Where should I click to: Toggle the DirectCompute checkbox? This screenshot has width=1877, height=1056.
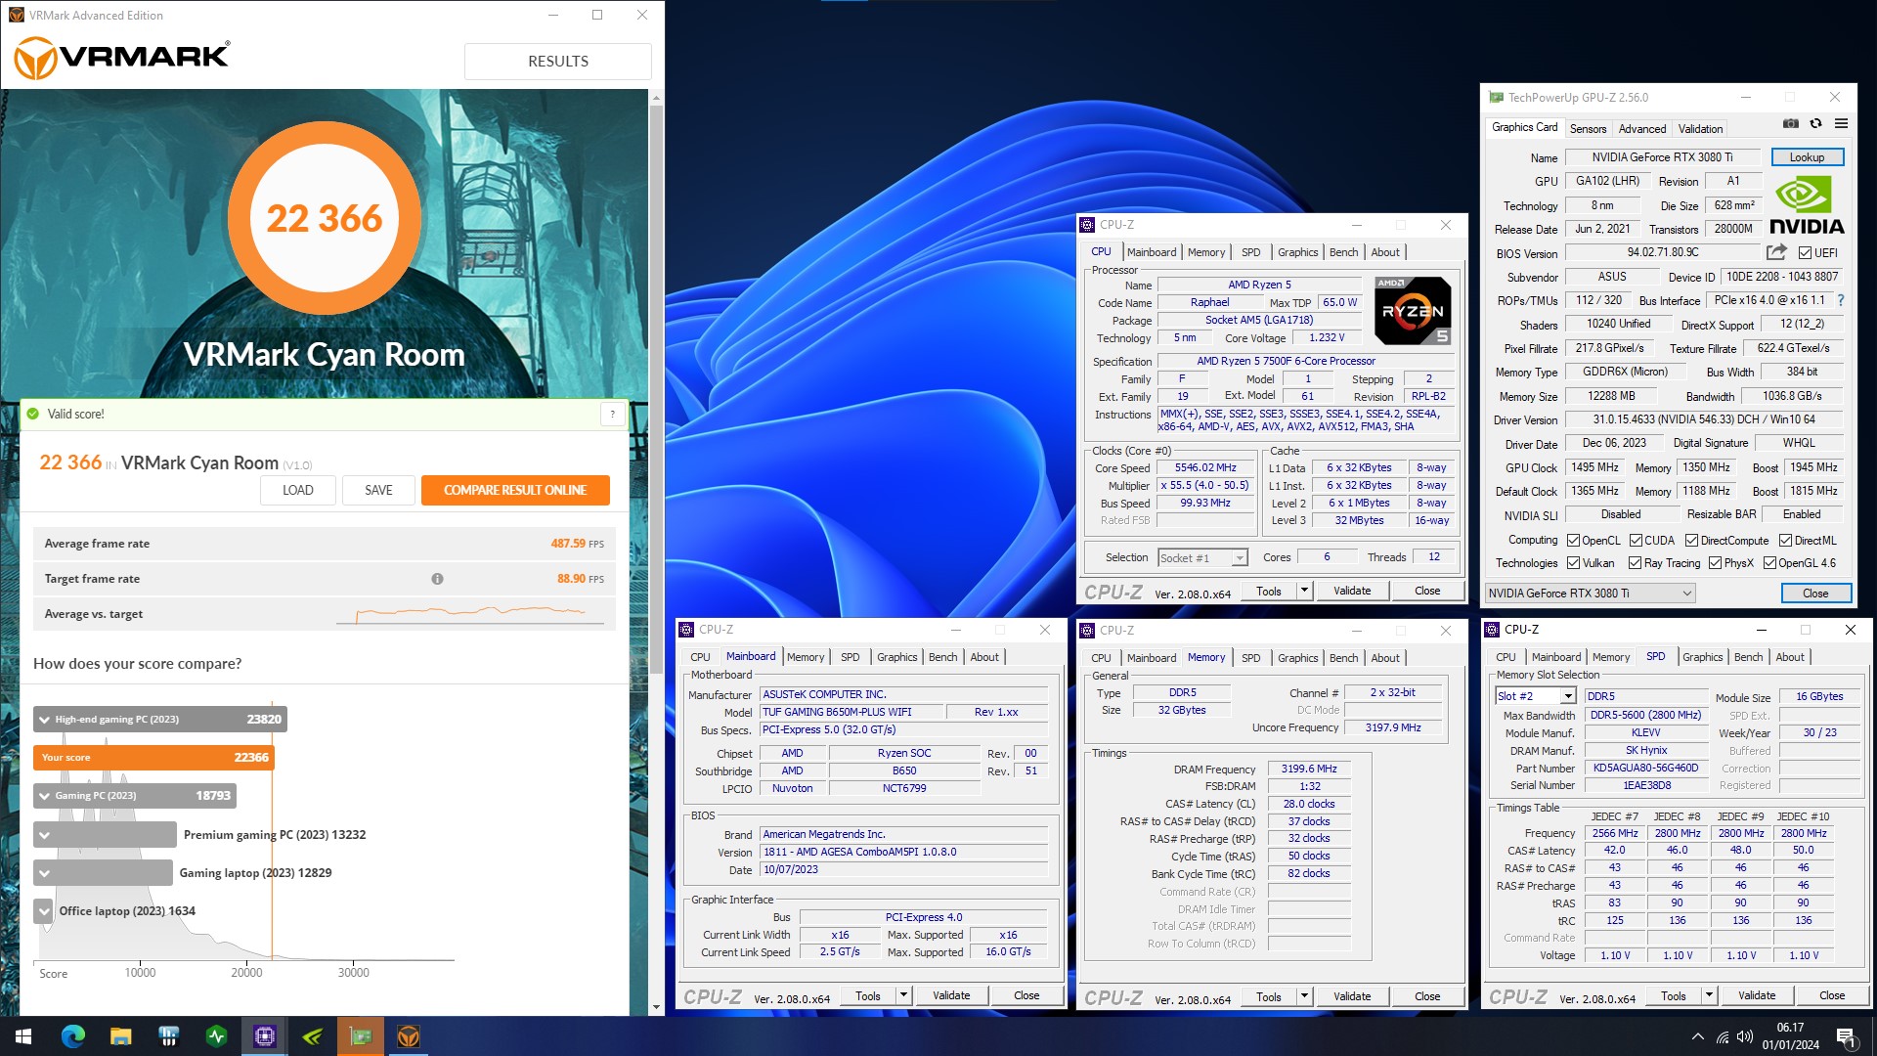[x=1691, y=540]
